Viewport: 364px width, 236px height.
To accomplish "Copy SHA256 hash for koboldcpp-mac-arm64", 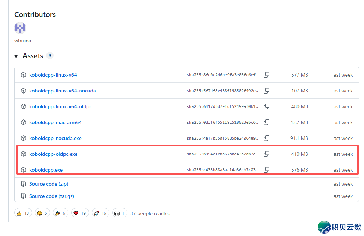I will pyautogui.click(x=266, y=122).
